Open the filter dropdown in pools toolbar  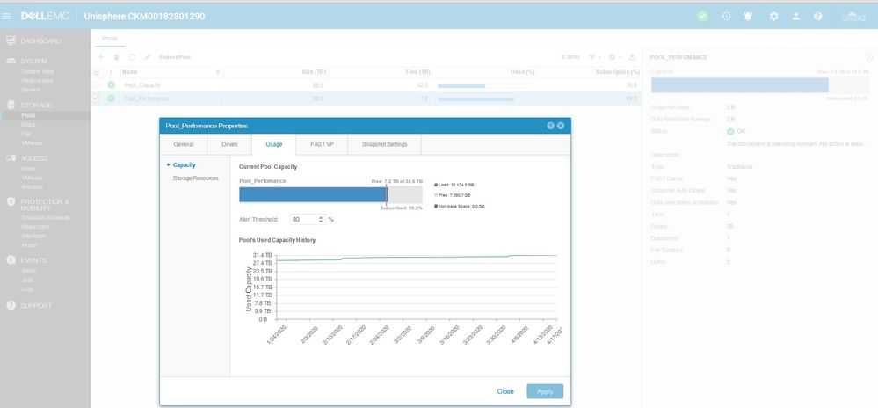594,57
